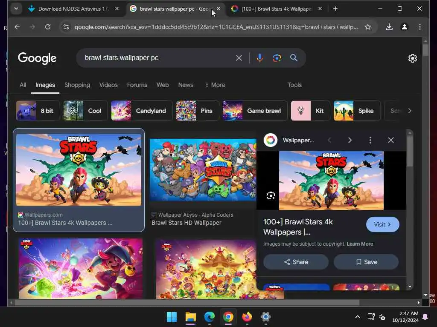Launch Microsoft Edge from taskbar
The image size is (437, 327).
[209, 317]
